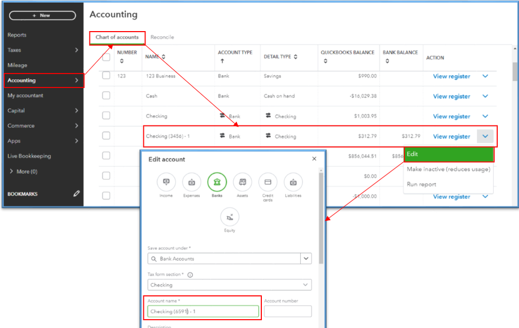Choose Edit from the action menu
Screen dimensions: 519x328
pyautogui.click(x=449, y=154)
